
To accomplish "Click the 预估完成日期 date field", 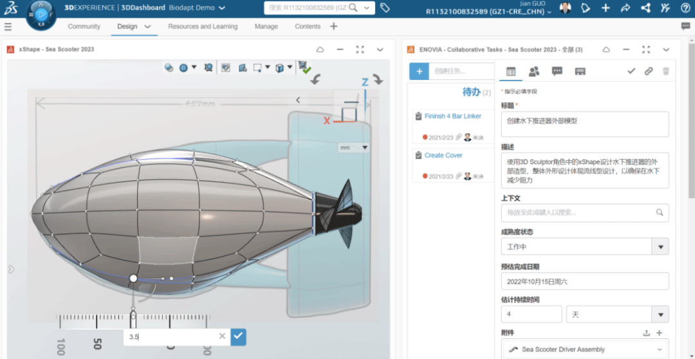I will (x=584, y=281).
